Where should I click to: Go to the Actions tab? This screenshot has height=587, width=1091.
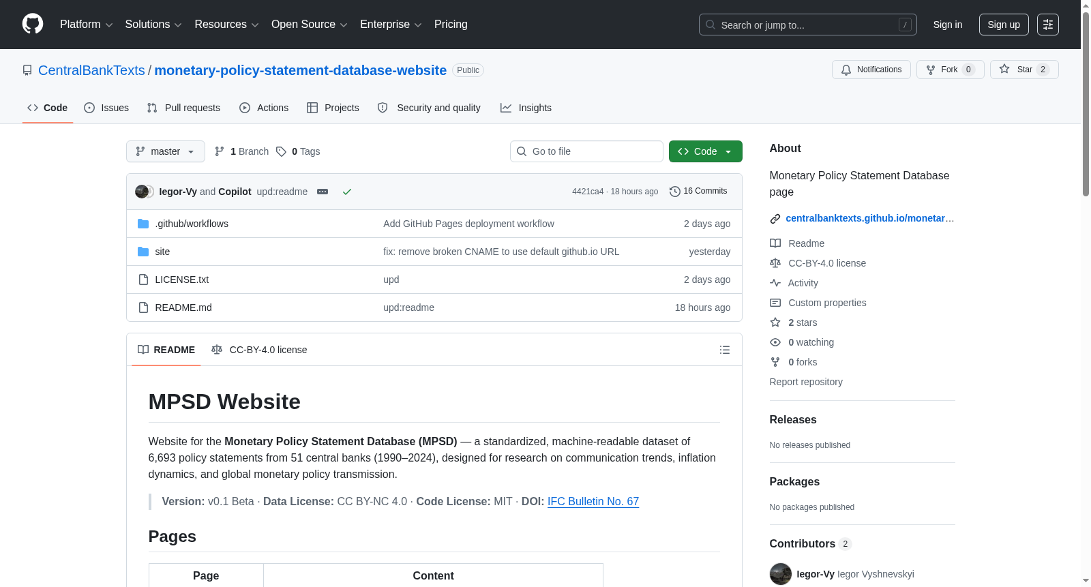(x=264, y=108)
